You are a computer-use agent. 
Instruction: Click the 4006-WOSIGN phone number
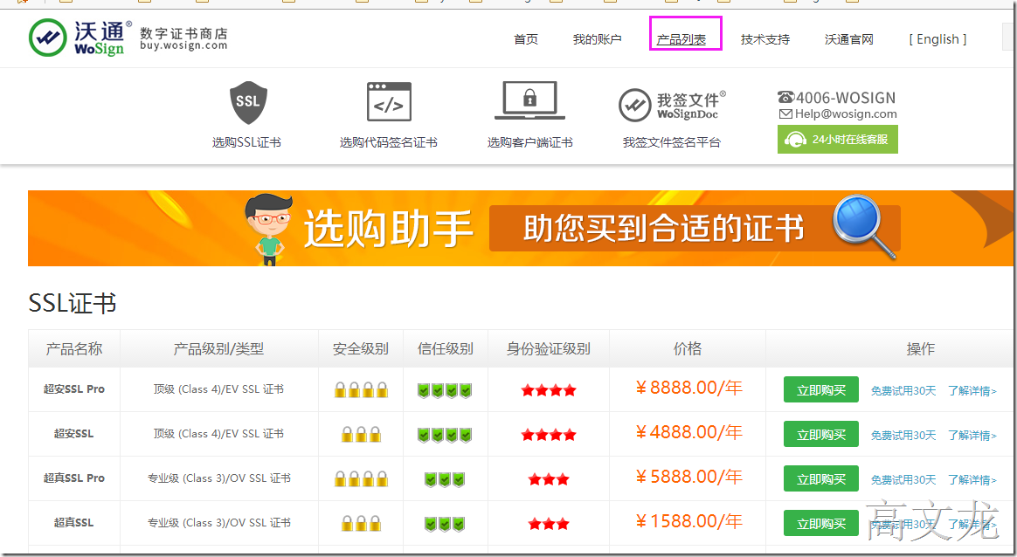(837, 98)
